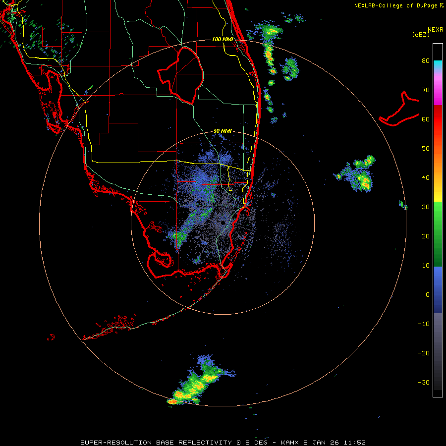Select the 100 NMI range ring label
This screenshot has height=446, width=446.
(x=223, y=39)
